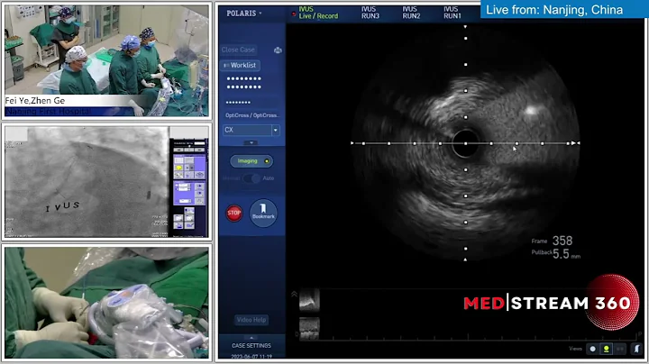Select the dual view icon
This screenshot has width=649, height=364.
(x=620, y=349)
